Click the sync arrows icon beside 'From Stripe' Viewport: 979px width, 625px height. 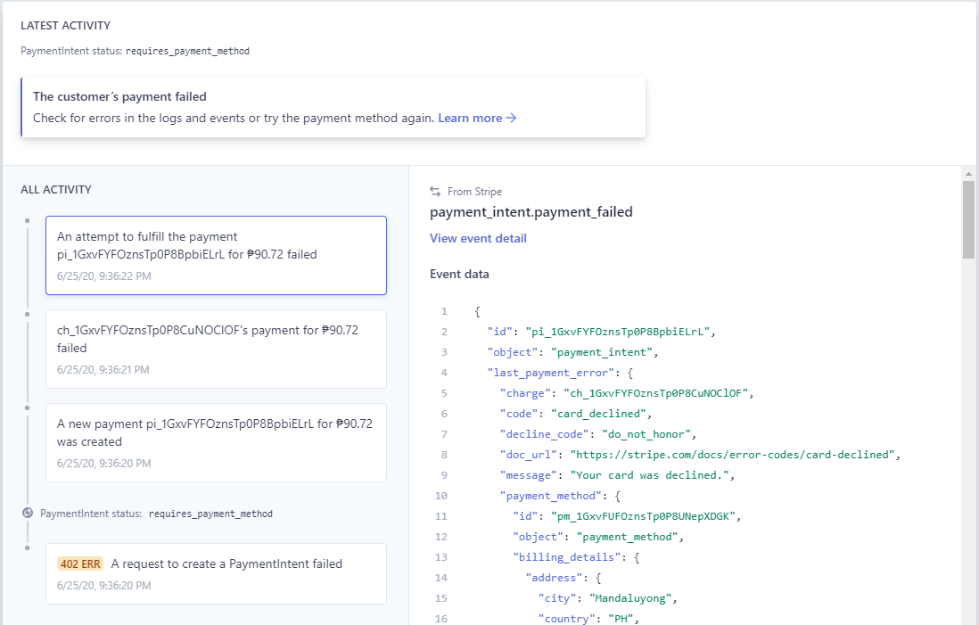pyautogui.click(x=434, y=191)
